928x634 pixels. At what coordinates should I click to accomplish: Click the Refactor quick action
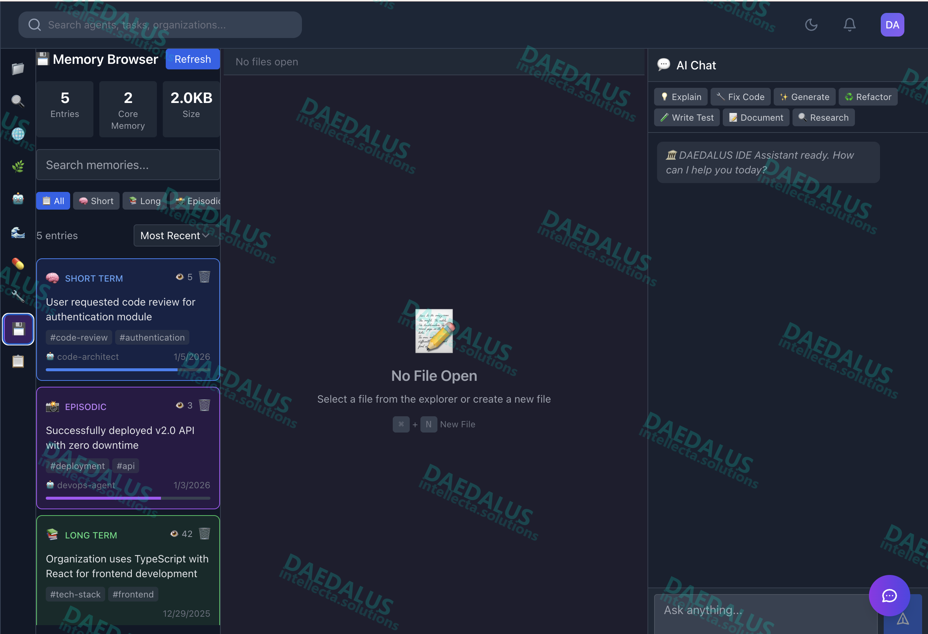[868, 97]
